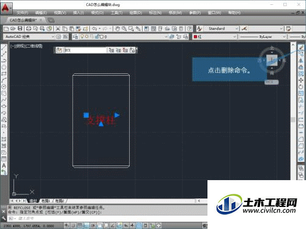Open the [-] viewport controls menu

pos(13,46)
